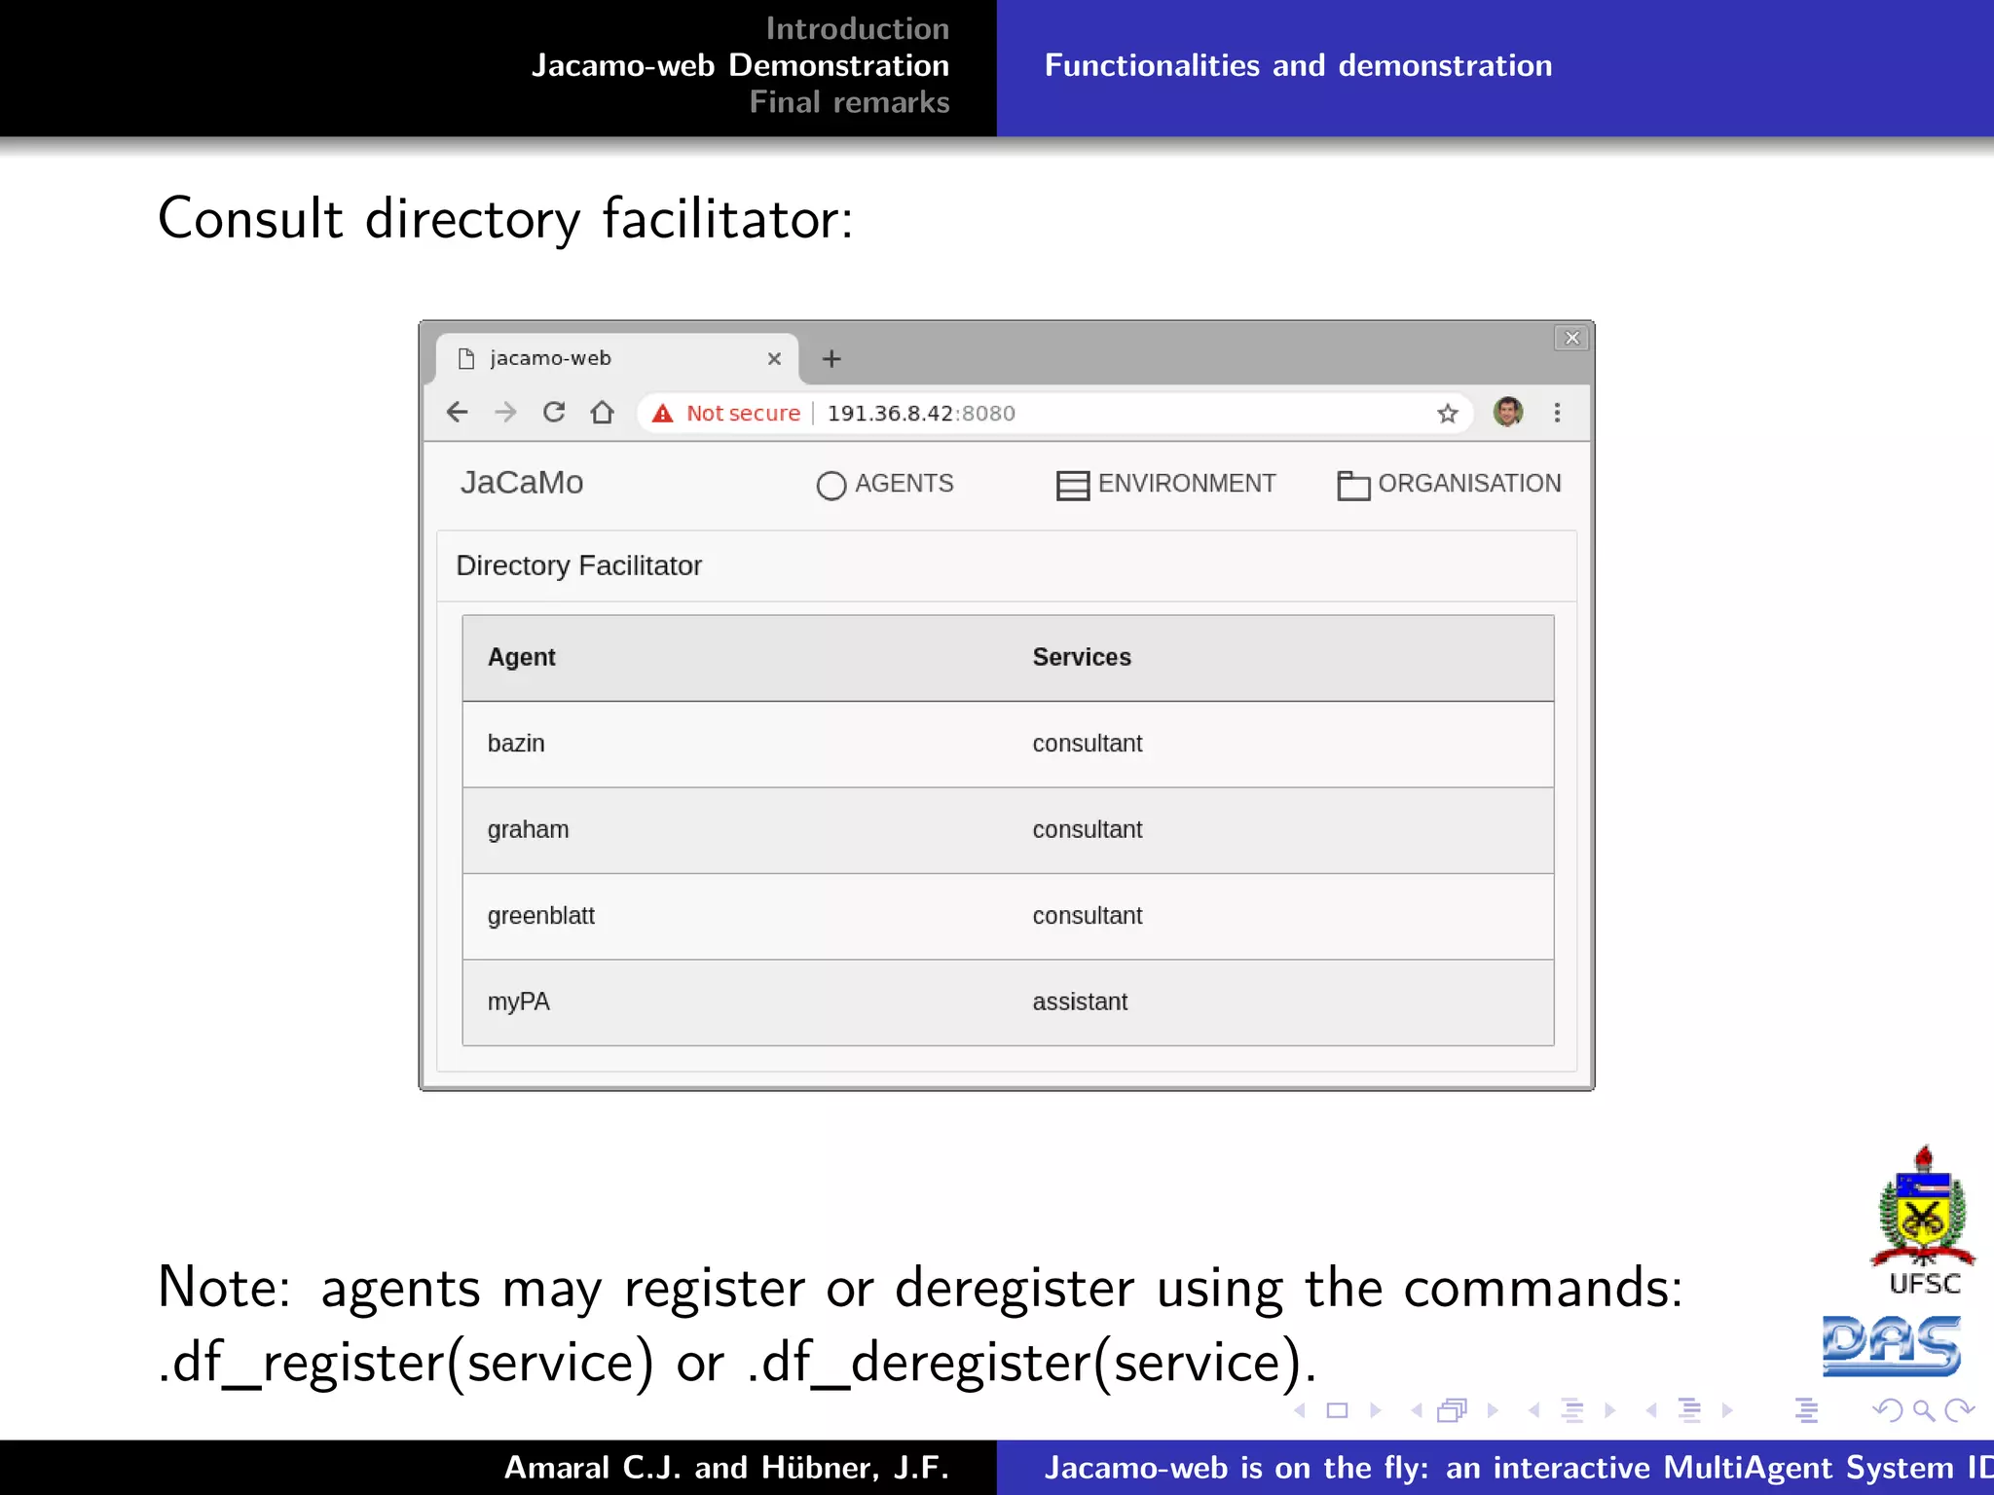This screenshot has width=1994, height=1495.
Task: Jump to Jacamo-web Demonstration section
Action: pos(740,65)
